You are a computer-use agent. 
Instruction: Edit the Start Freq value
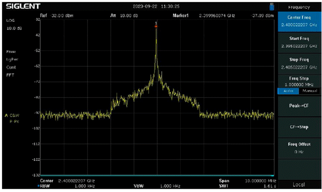299,42
